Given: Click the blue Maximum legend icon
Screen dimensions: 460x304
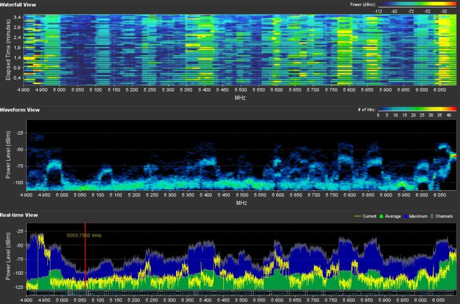Looking at the screenshot, I should [x=405, y=216].
